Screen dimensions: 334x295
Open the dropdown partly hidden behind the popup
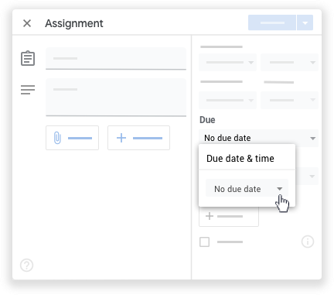click(x=307, y=177)
